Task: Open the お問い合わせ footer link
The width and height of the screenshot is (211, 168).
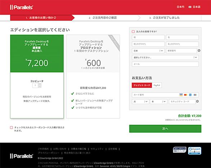Action: (x=60, y=149)
